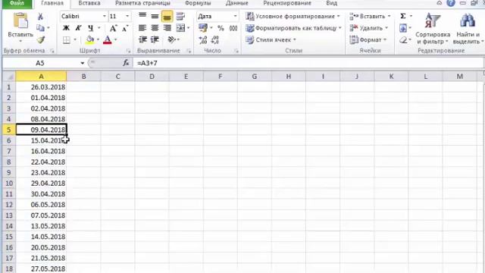Toggle underline (Ч) formatting

[x=91, y=28]
